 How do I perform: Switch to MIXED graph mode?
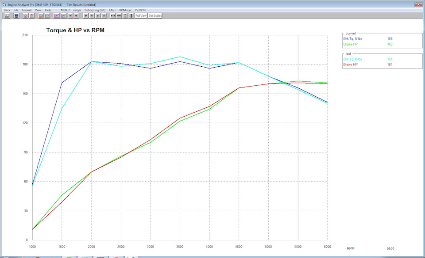(x=65, y=10)
